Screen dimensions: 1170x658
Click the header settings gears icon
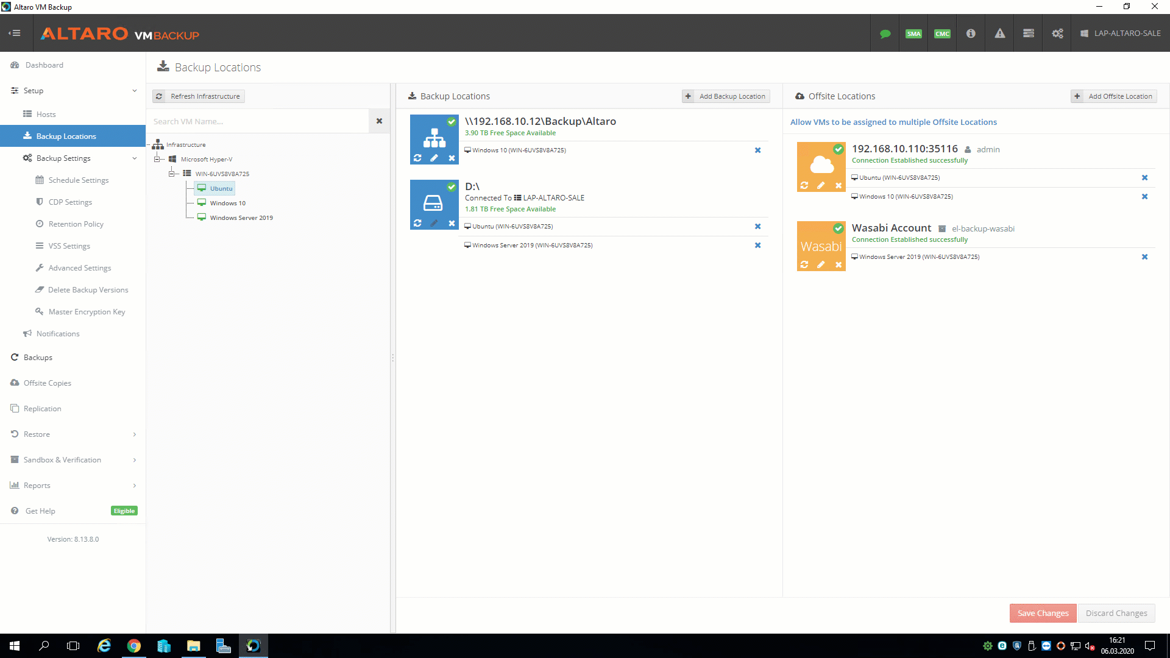pos(1057,34)
